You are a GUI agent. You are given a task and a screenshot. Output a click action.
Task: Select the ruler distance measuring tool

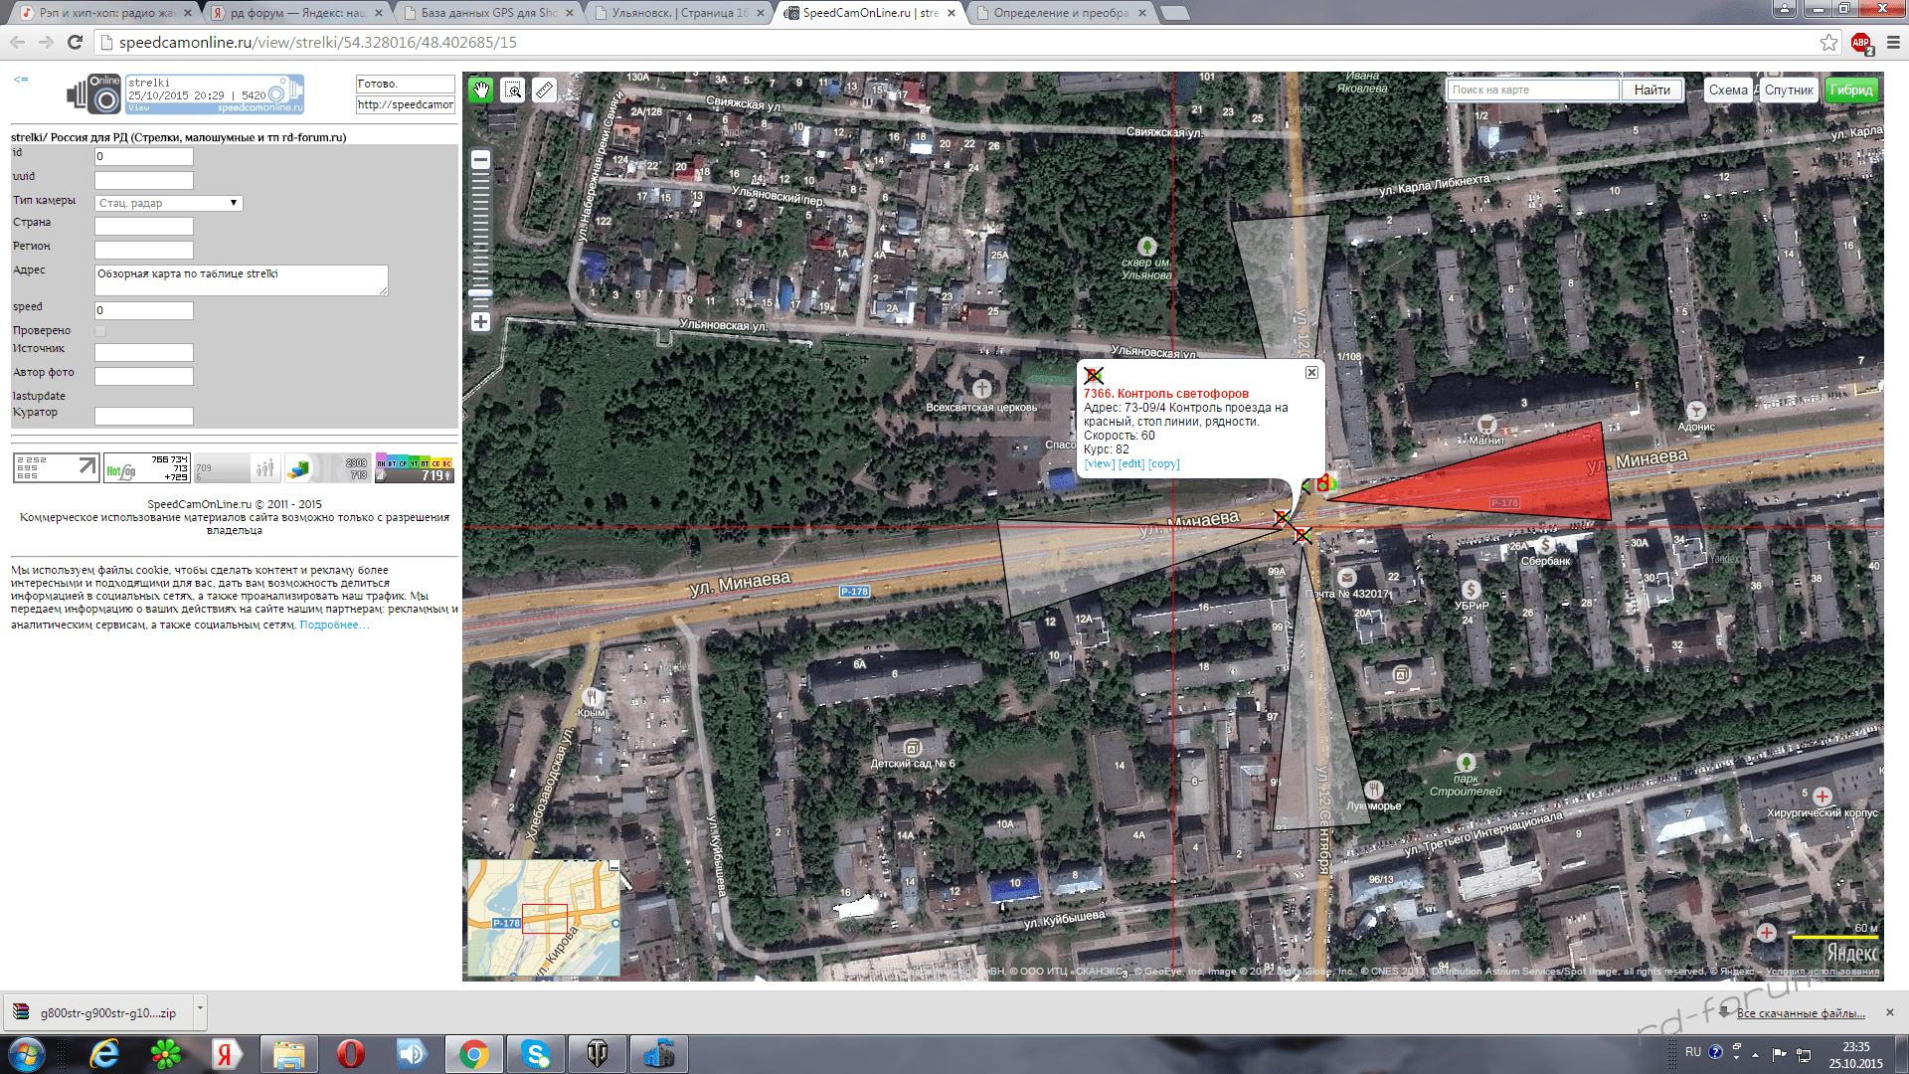(544, 90)
